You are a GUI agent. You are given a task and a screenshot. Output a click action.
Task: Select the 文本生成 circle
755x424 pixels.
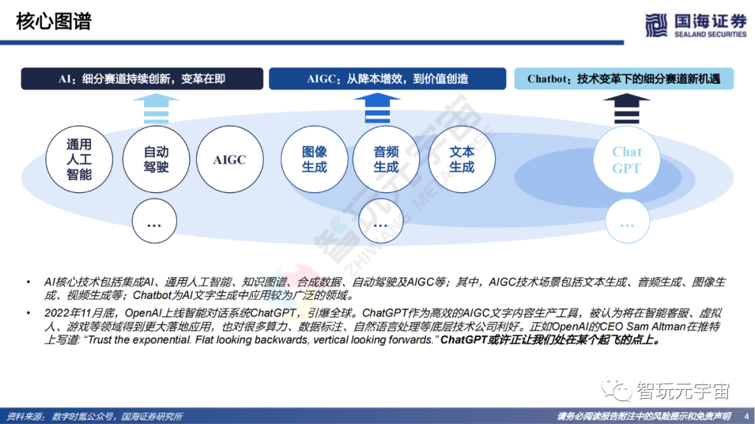tap(462, 159)
